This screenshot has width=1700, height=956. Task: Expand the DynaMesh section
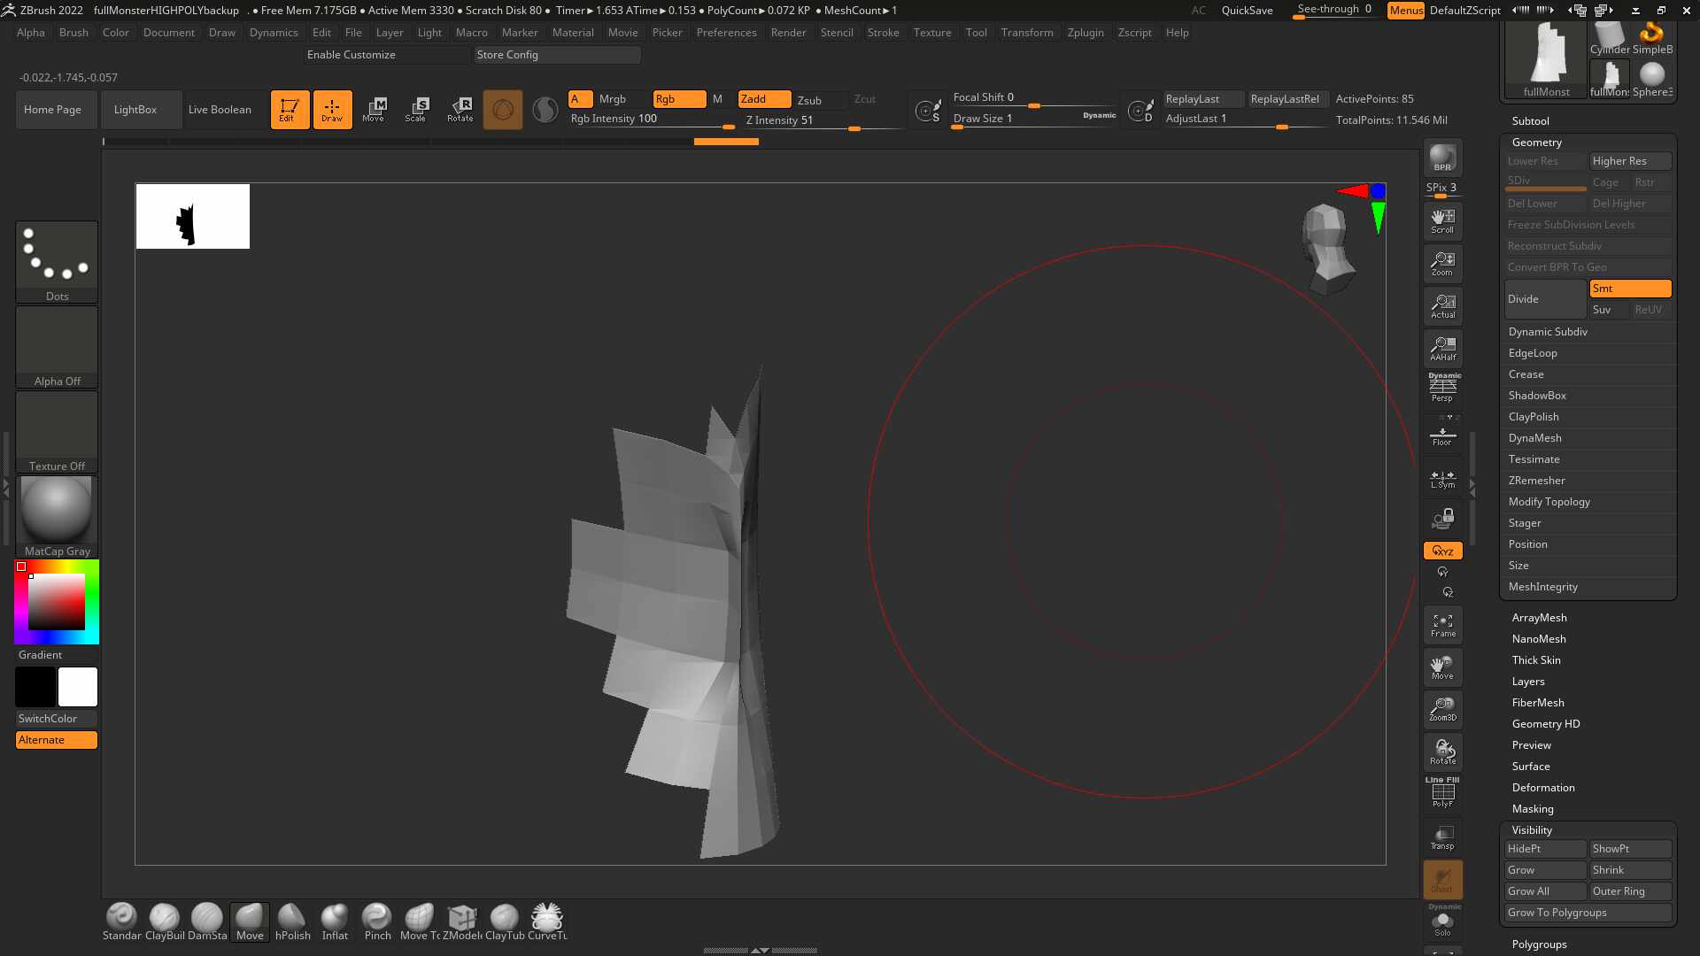pyautogui.click(x=1535, y=438)
